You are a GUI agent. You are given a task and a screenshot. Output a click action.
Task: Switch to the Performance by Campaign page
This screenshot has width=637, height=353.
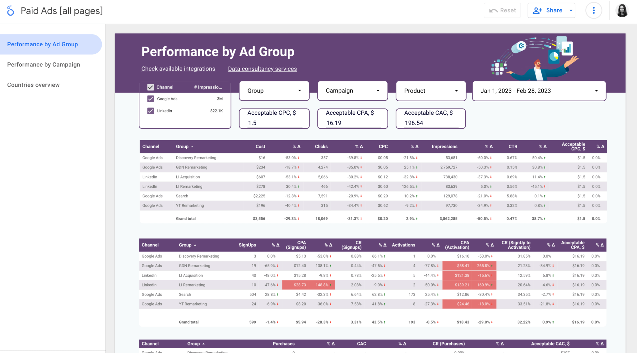point(44,64)
